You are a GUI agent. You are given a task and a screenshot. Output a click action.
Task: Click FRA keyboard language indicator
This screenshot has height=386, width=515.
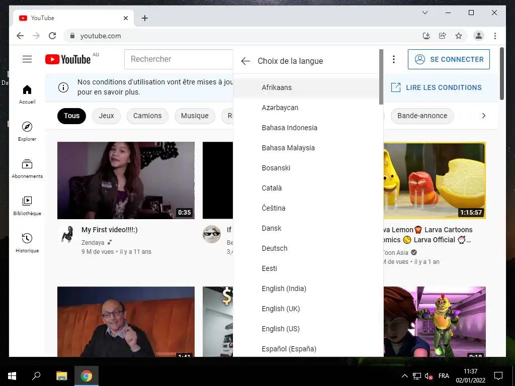(x=444, y=376)
